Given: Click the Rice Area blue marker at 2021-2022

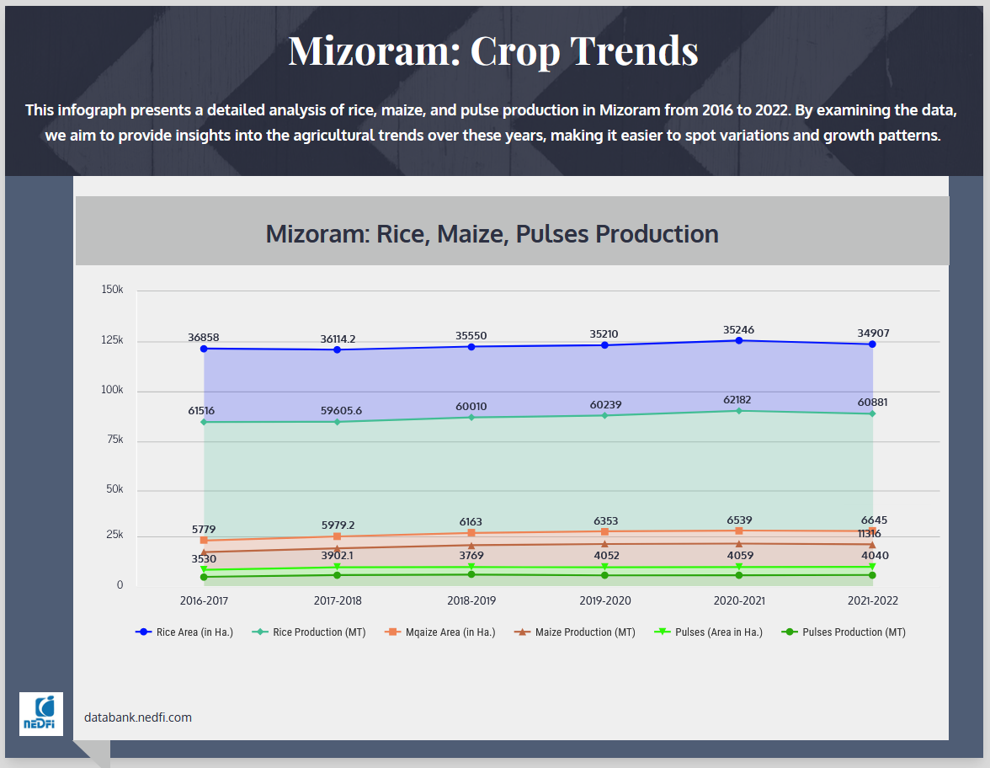Looking at the screenshot, I should tap(872, 344).
